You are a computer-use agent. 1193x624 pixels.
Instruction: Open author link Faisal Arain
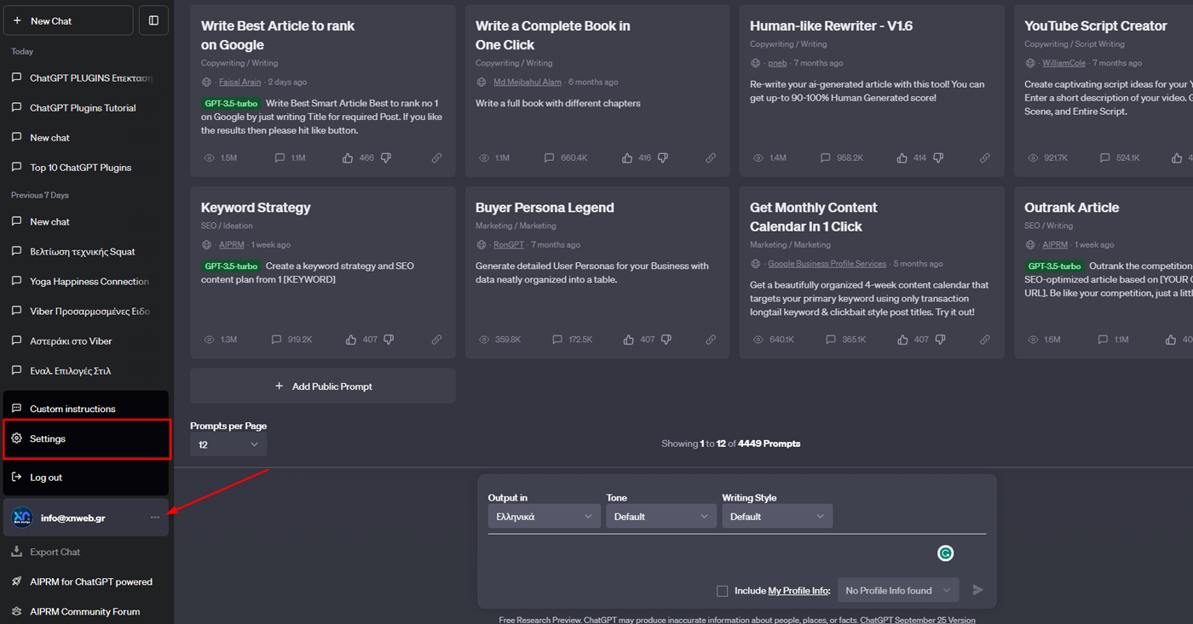tap(240, 83)
